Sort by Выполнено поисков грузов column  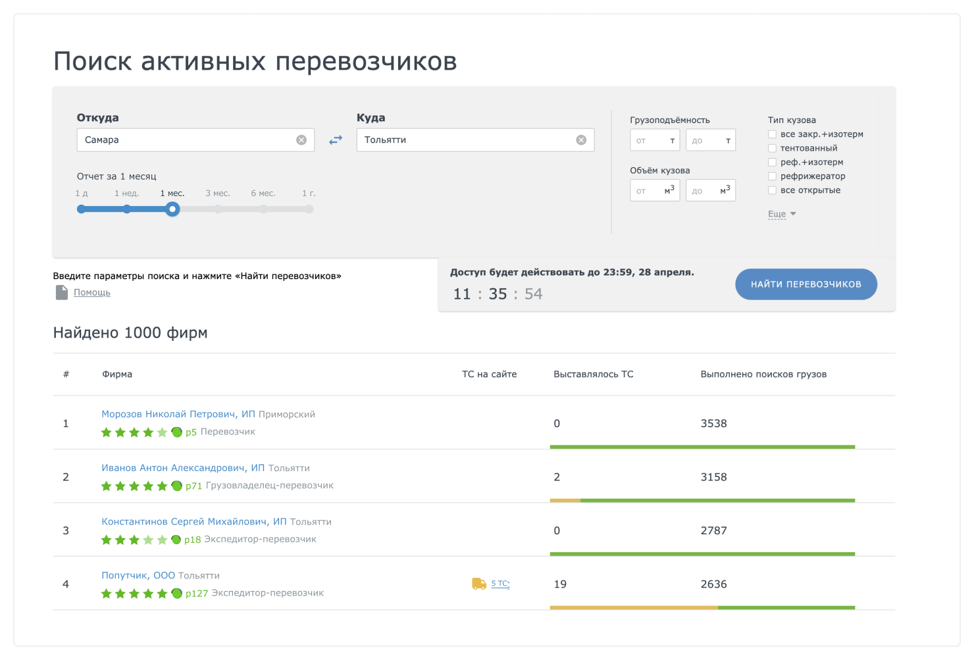point(763,374)
